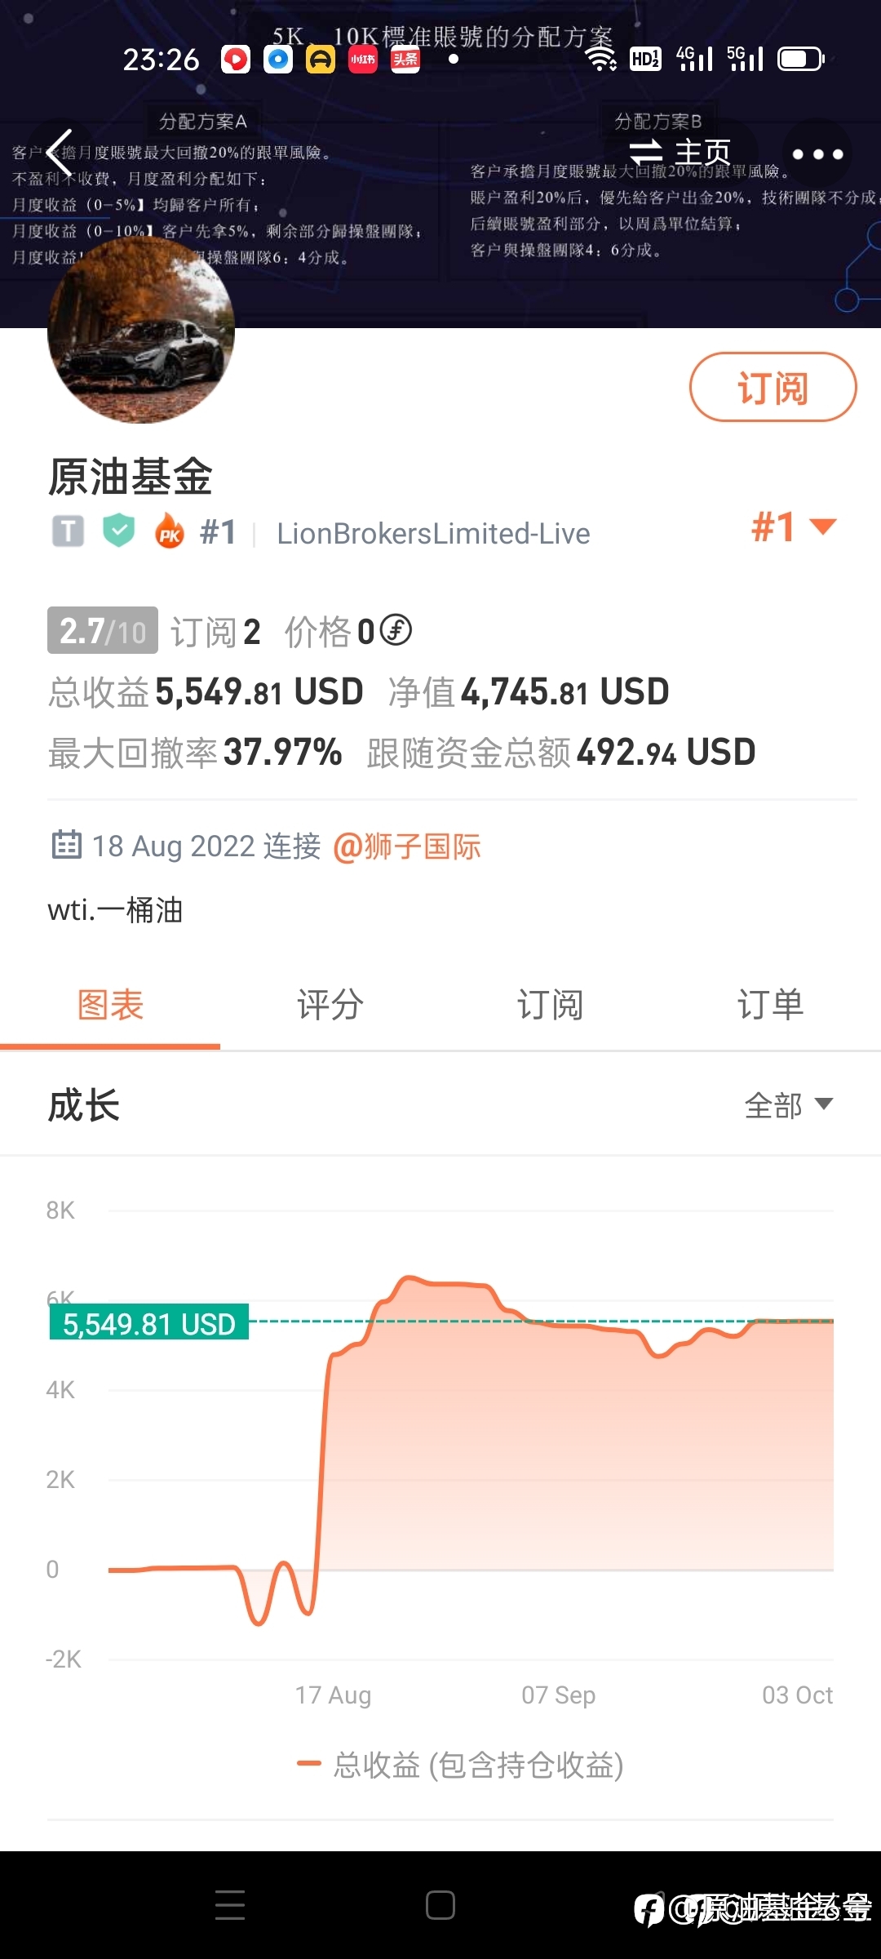This screenshot has height=1959, width=881.
Task: Tap the orange 订阅 subscribe button
Action: (773, 387)
